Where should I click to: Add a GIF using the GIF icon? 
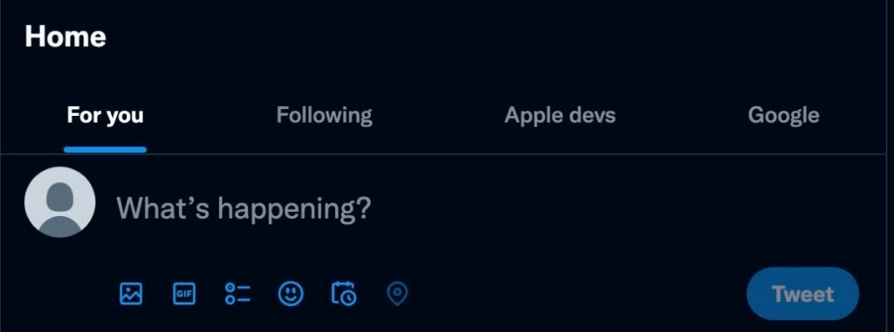click(183, 294)
